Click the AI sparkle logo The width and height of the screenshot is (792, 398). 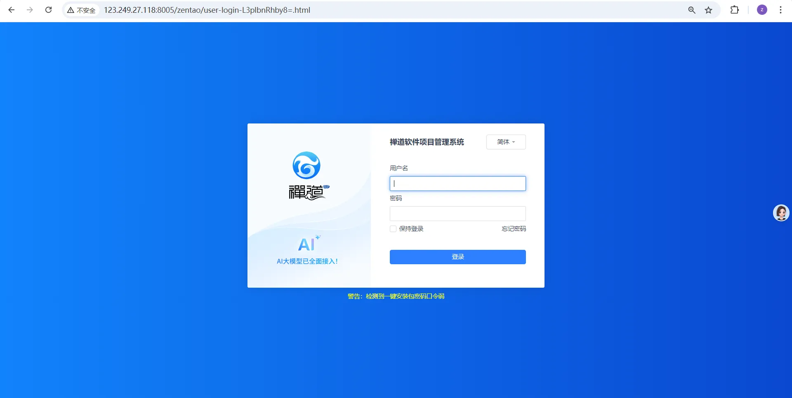309,243
